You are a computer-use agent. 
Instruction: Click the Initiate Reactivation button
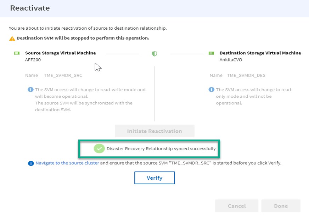[154, 131]
